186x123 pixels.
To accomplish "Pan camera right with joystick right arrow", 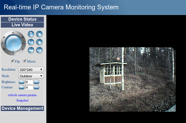I will [23, 43].
